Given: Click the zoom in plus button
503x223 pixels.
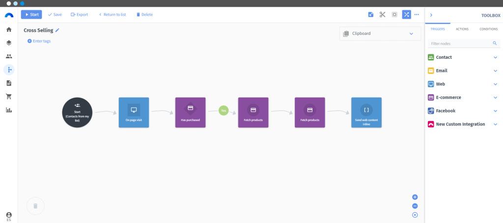Looking at the screenshot, I should click(x=415, y=197).
